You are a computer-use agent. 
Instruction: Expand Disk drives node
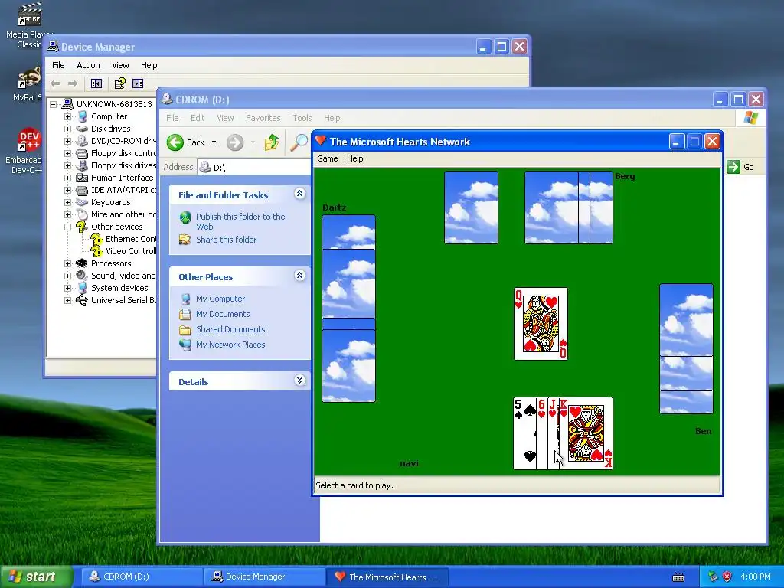point(67,129)
